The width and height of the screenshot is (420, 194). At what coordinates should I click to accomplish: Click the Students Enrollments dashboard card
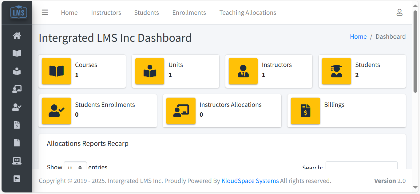click(97, 111)
